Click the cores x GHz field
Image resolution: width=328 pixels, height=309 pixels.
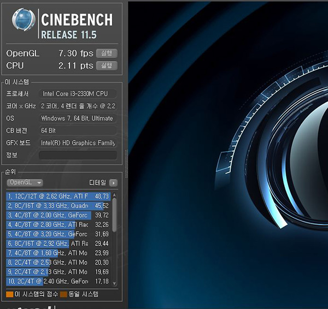(x=78, y=106)
